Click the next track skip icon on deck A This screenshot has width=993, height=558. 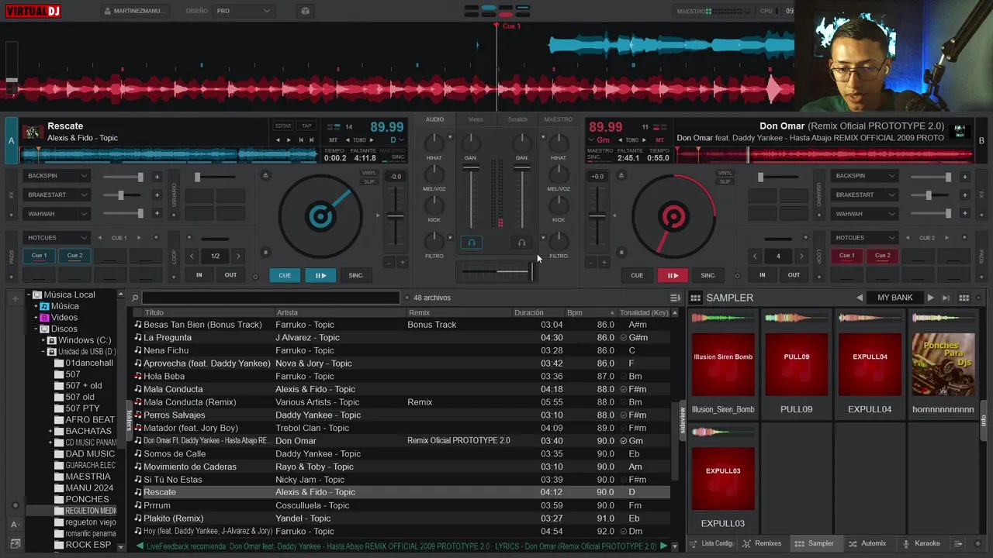(312, 140)
